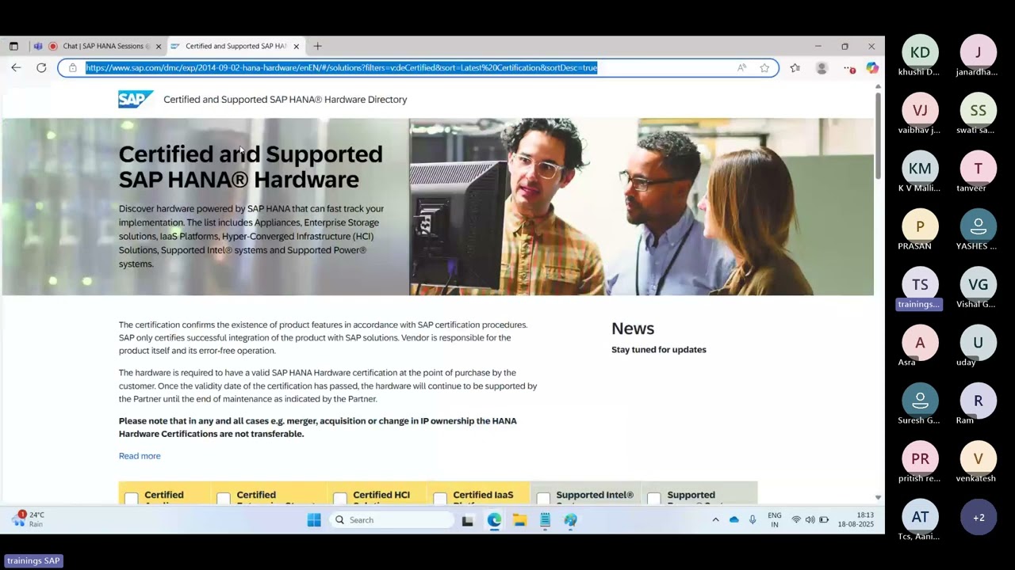
Task: Show hidden system tray icons chevron
Action: tap(715, 520)
